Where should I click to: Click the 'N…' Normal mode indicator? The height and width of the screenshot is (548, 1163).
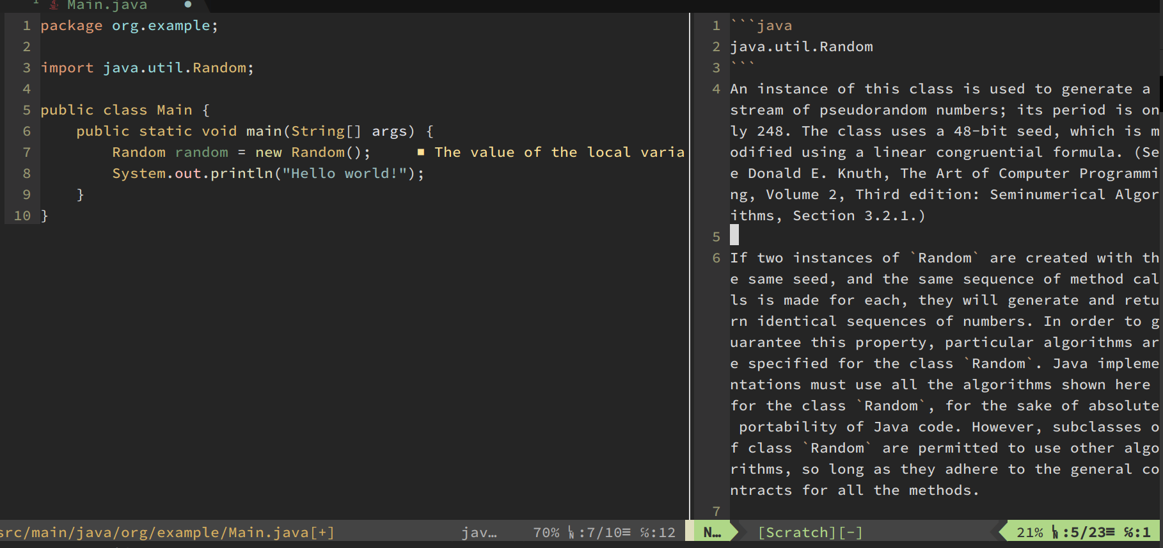[x=712, y=533]
